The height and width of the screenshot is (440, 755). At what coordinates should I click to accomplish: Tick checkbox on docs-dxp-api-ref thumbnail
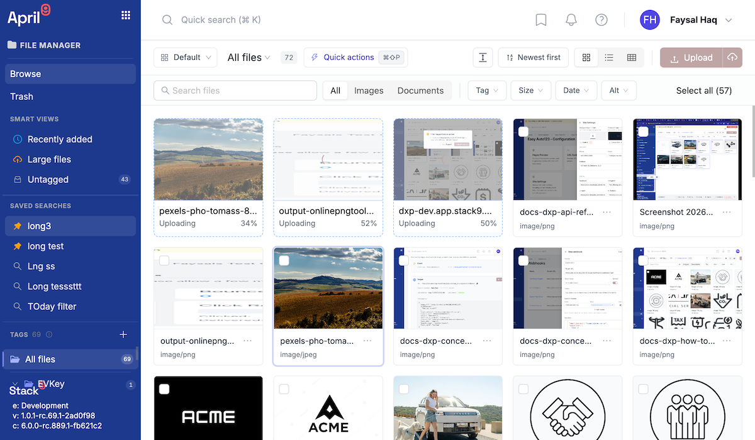tap(523, 131)
